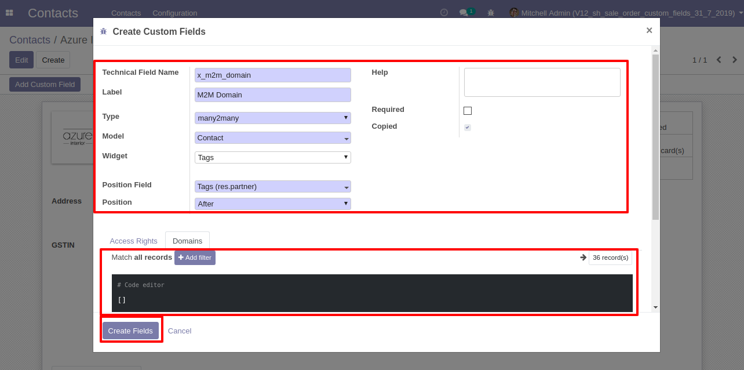Open the Configuration menu
Image resolution: width=744 pixels, height=370 pixels.
pos(175,13)
